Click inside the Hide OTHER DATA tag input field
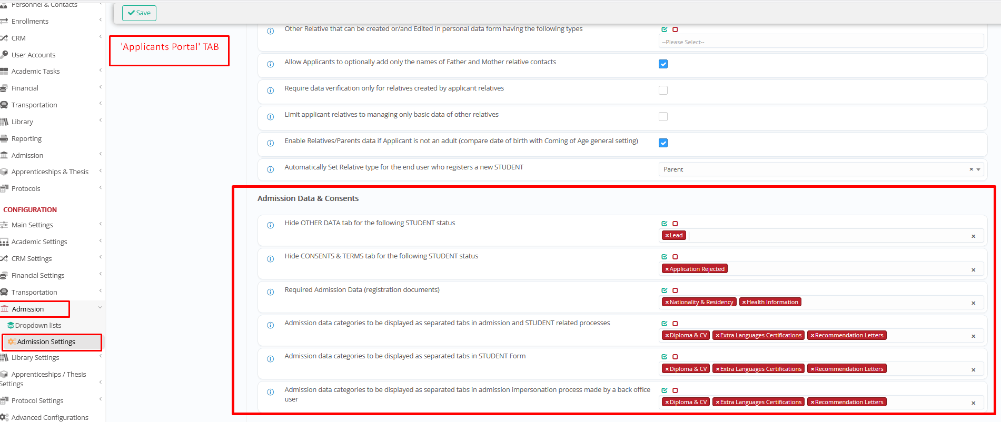The image size is (1001, 422). [x=827, y=236]
